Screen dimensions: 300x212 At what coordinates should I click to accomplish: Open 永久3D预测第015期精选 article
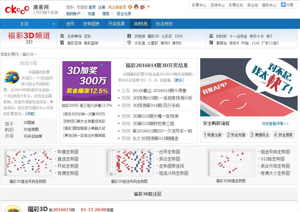156,138
